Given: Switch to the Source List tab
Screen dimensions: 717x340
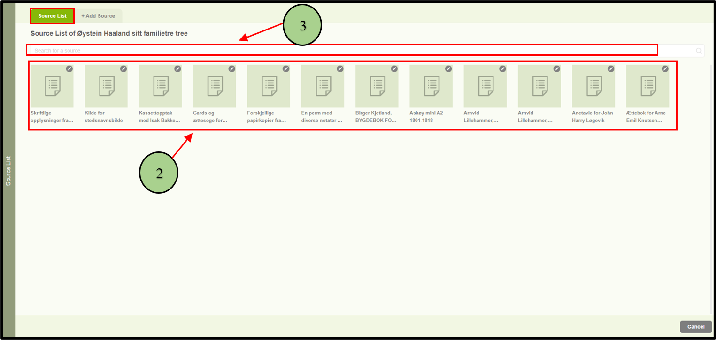Looking at the screenshot, I should click(x=52, y=16).
